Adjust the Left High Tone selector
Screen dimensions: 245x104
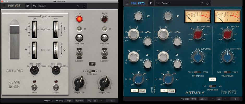(x=34, y=29)
